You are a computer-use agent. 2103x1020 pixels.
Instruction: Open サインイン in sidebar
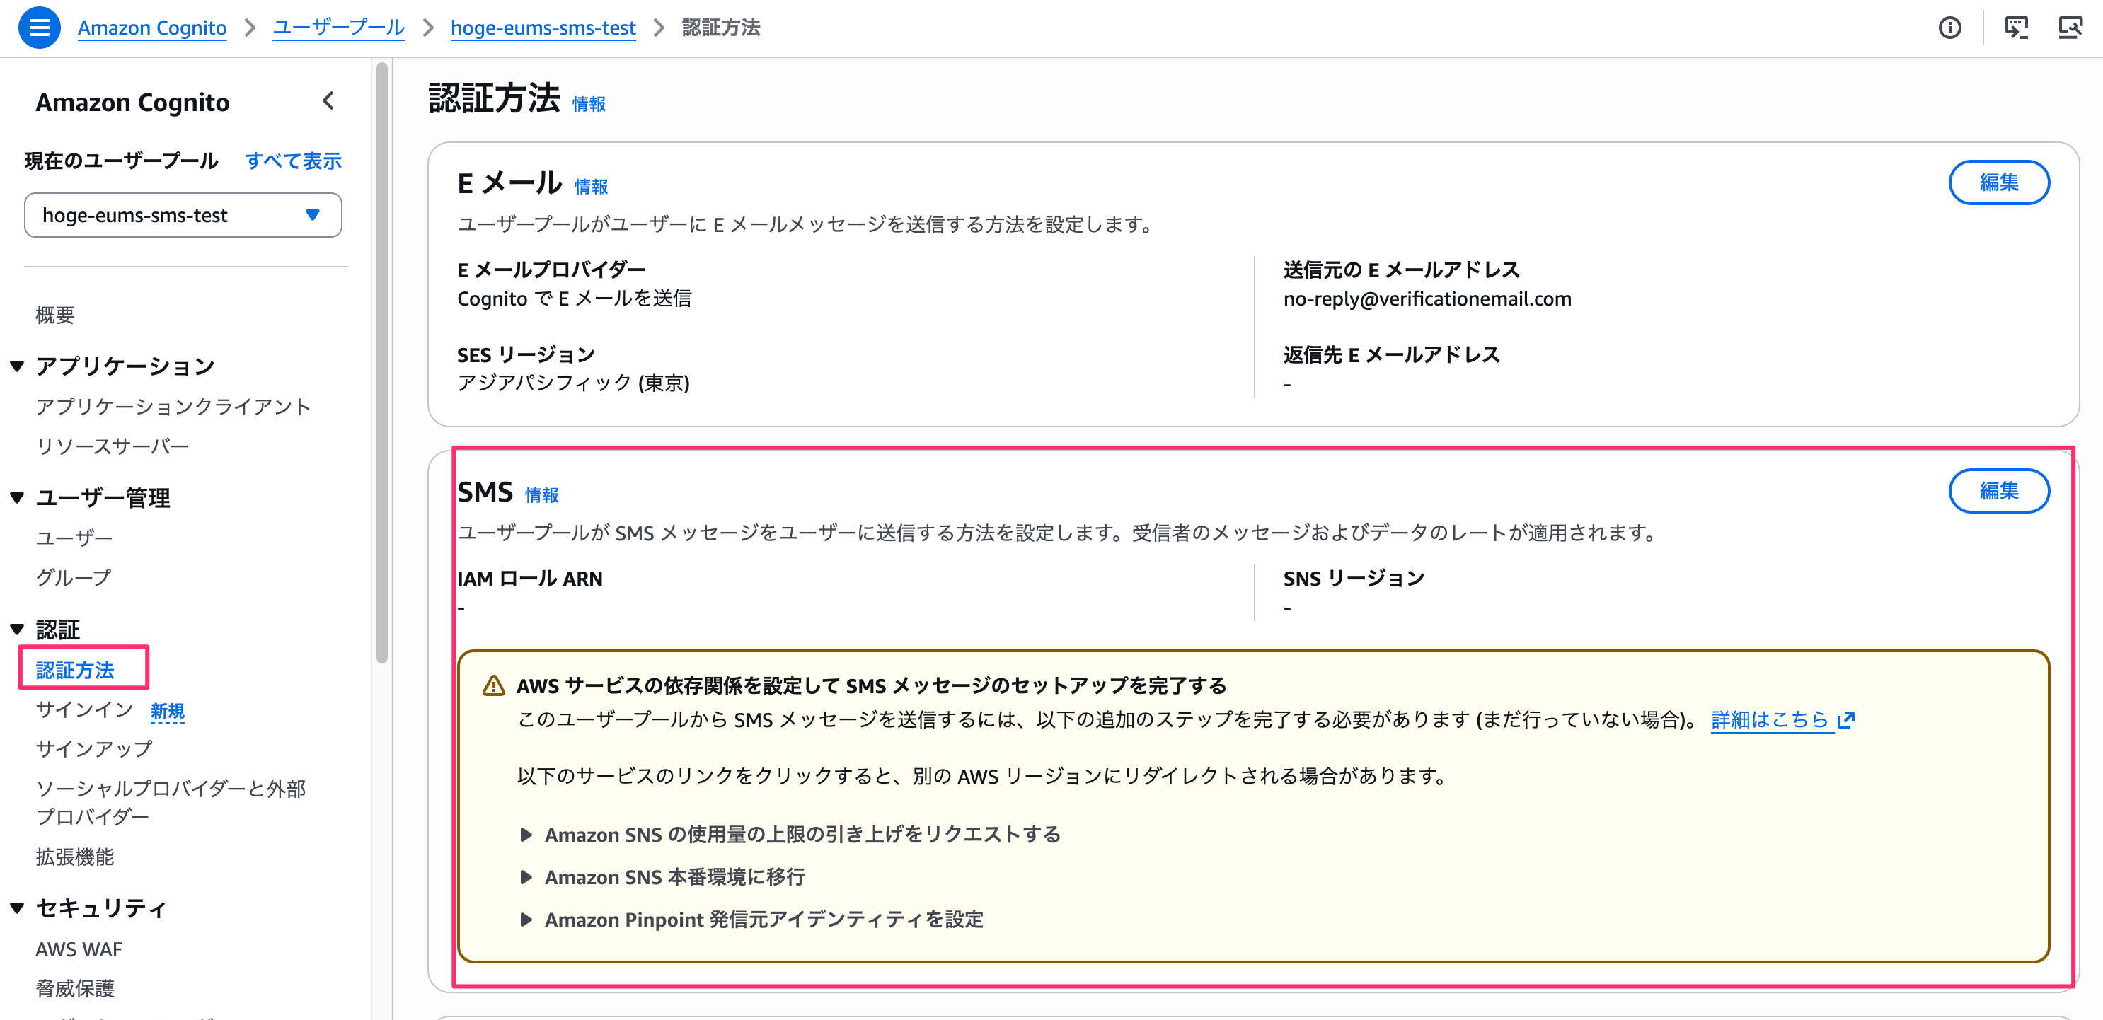click(x=84, y=709)
